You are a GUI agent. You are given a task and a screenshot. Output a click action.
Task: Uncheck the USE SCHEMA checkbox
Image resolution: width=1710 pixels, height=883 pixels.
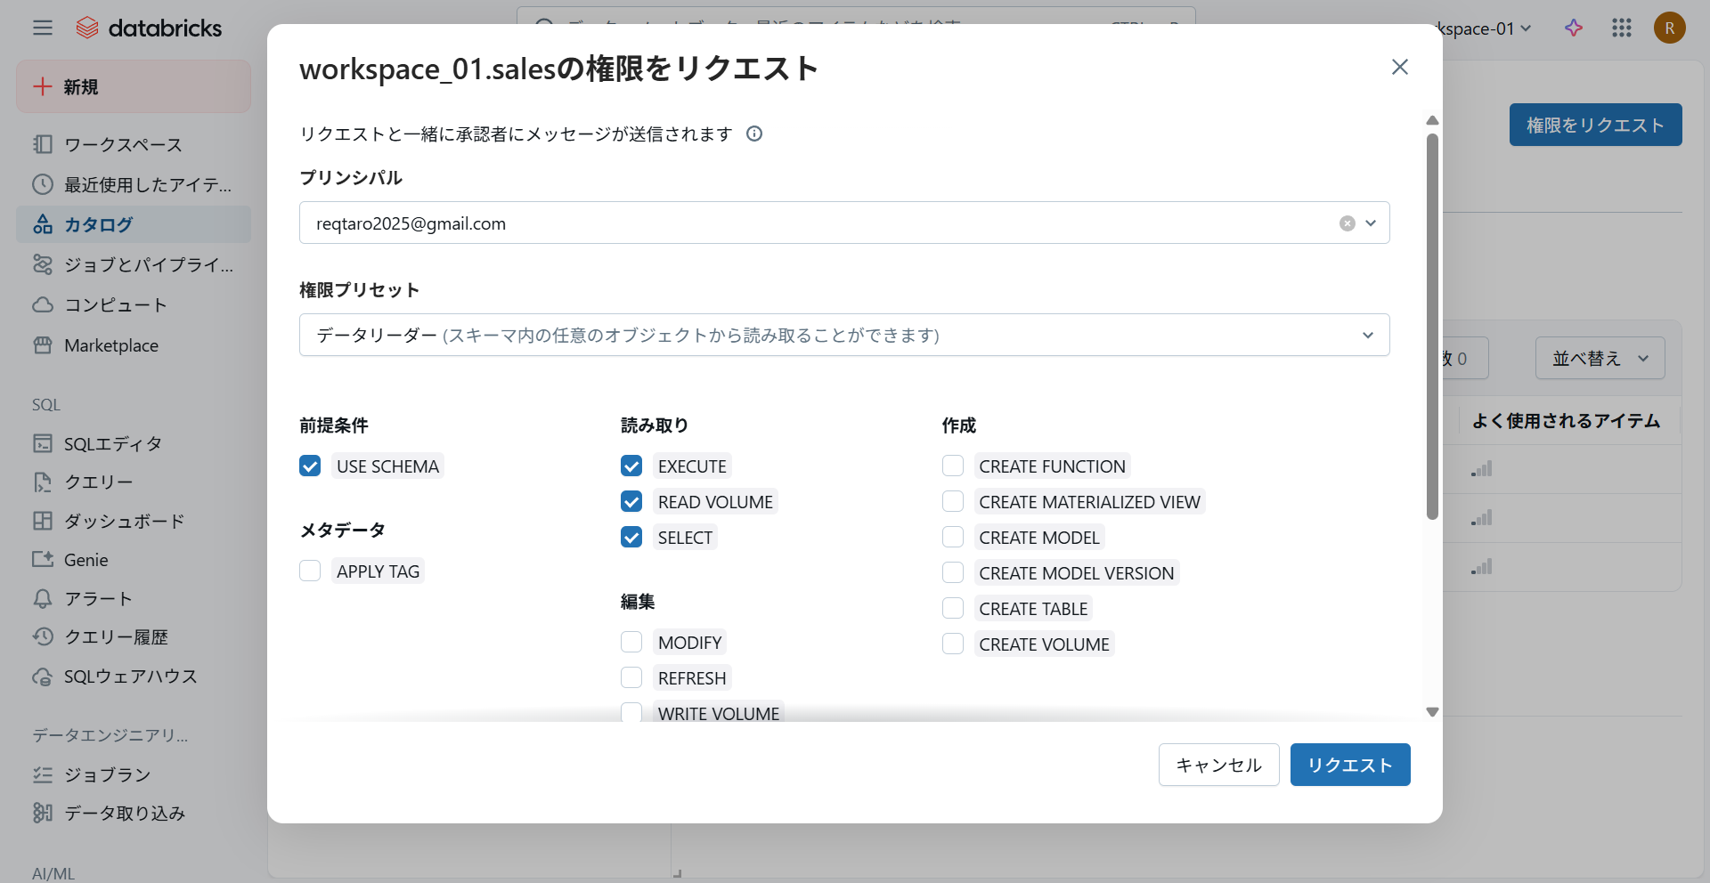coord(310,466)
